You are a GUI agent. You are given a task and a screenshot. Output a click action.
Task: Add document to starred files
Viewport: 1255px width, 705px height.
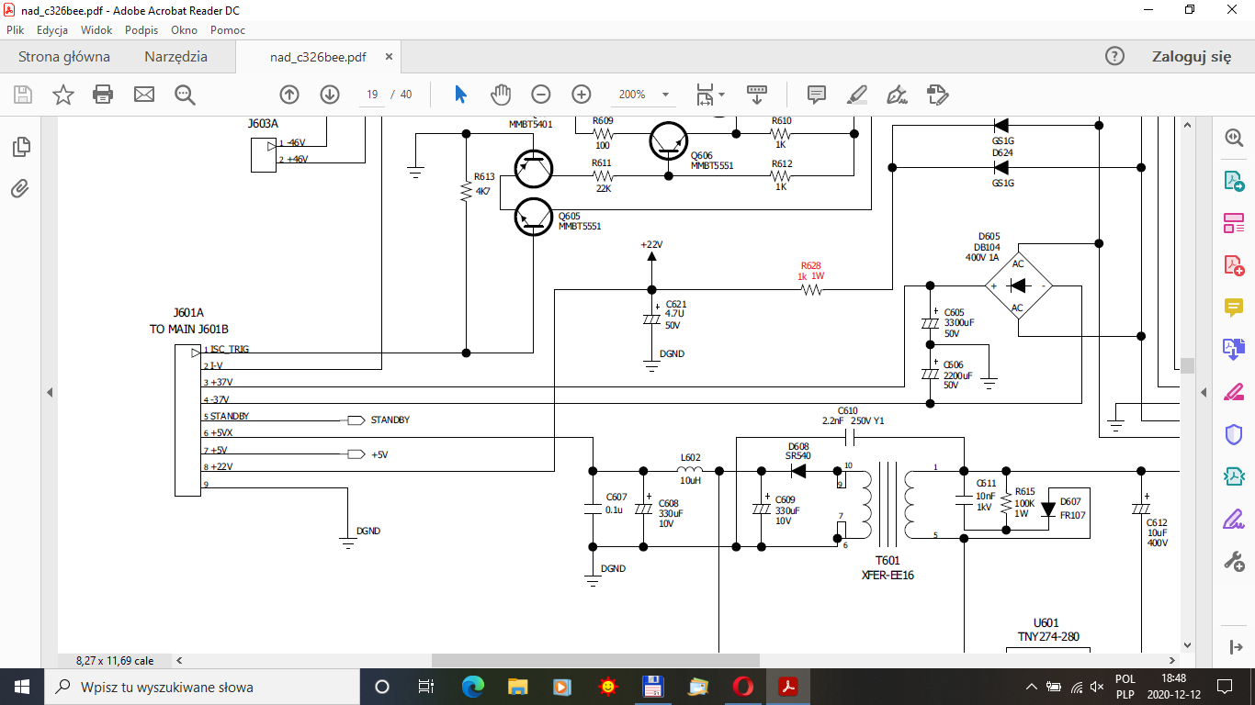pos(63,95)
